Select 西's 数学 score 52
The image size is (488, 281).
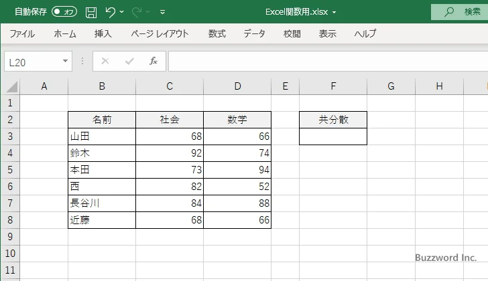237,187
